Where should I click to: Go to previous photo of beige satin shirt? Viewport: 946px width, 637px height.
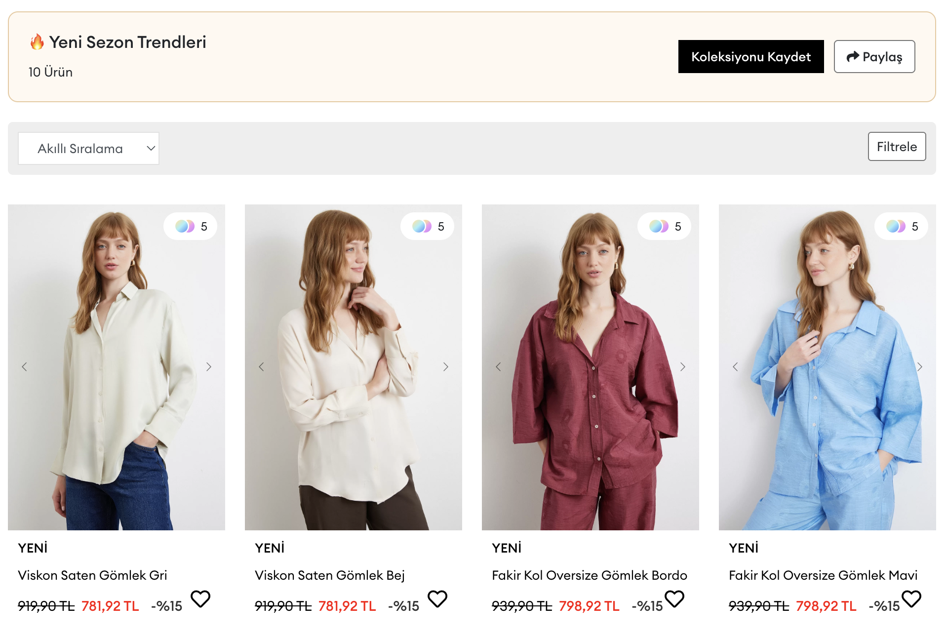click(x=261, y=367)
